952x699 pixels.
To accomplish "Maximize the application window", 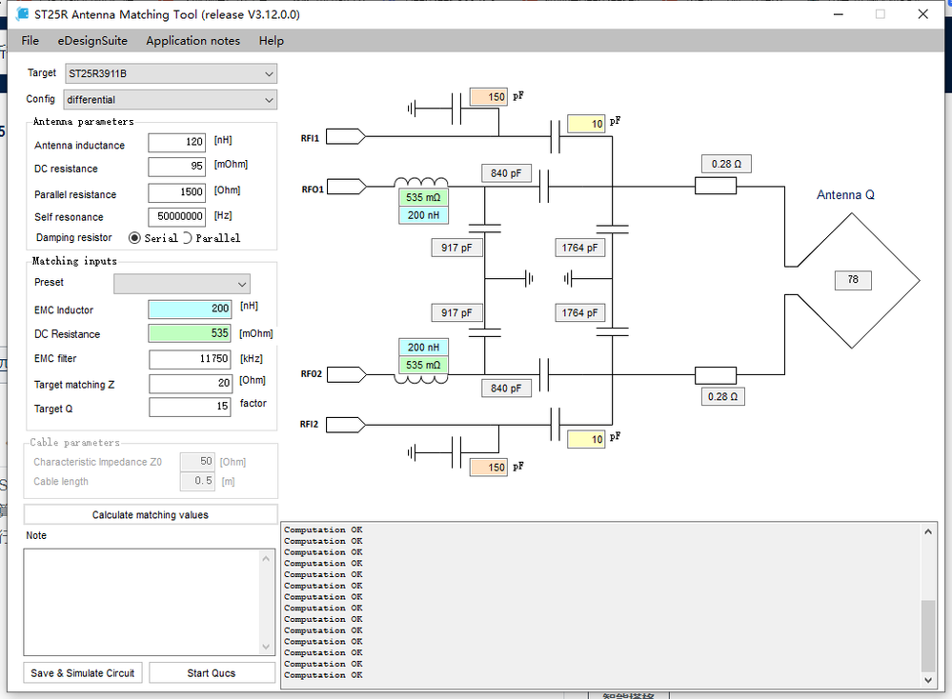I will (880, 14).
